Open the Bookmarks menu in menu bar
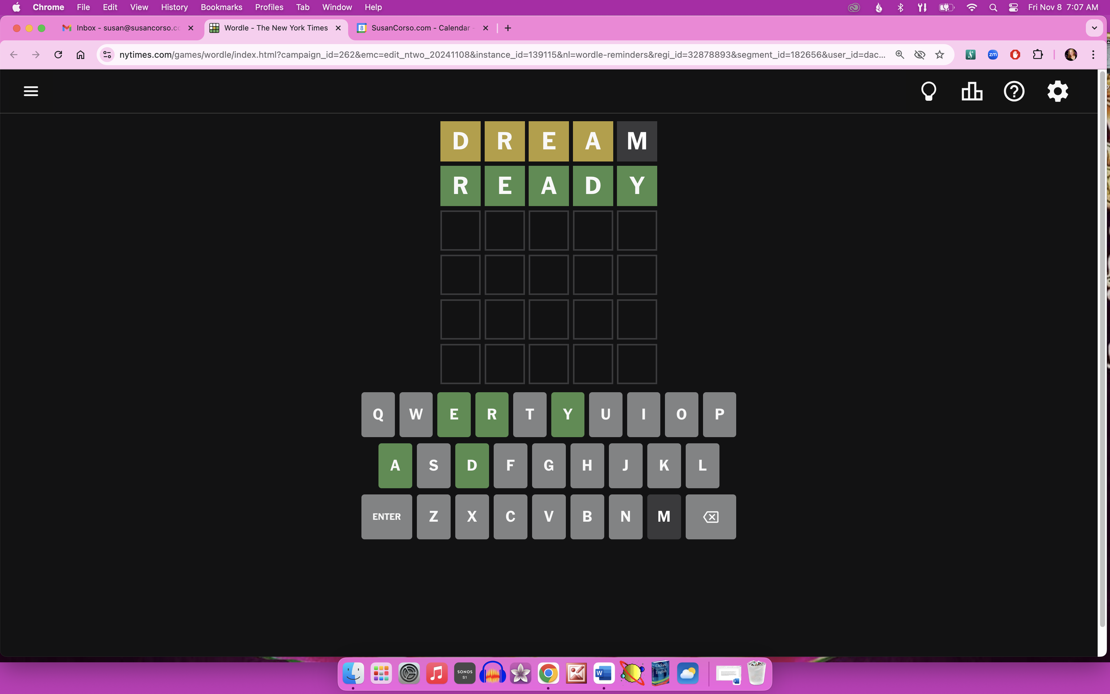The image size is (1110, 694). (x=221, y=8)
